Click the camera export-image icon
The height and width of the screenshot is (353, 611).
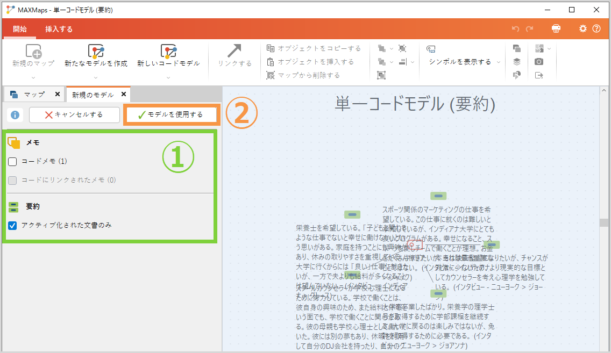[539, 62]
